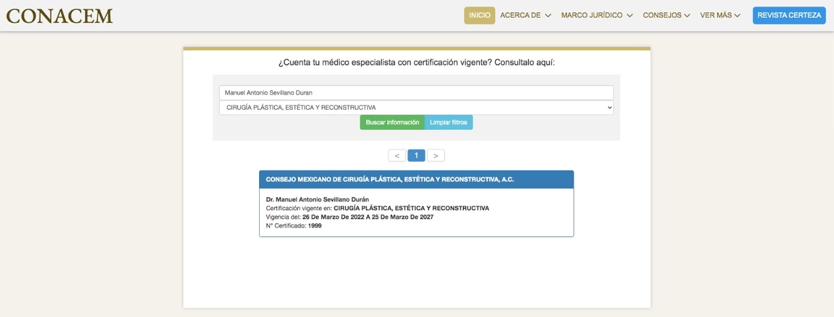Expand the VER MÁS dropdown menu

tap(720, 15)
